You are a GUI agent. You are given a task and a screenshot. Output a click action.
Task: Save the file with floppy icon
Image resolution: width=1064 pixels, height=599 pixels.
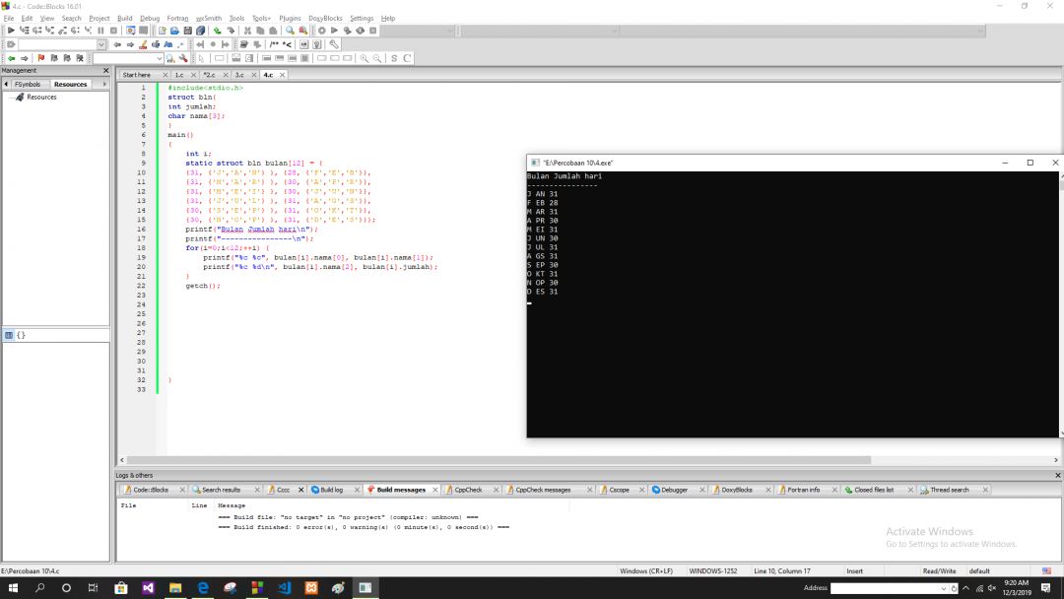(188, 31)
